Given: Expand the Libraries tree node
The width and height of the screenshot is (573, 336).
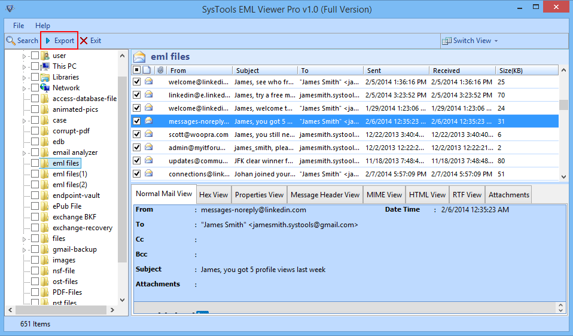Looking at the screenshot, I should pos(25,78).
